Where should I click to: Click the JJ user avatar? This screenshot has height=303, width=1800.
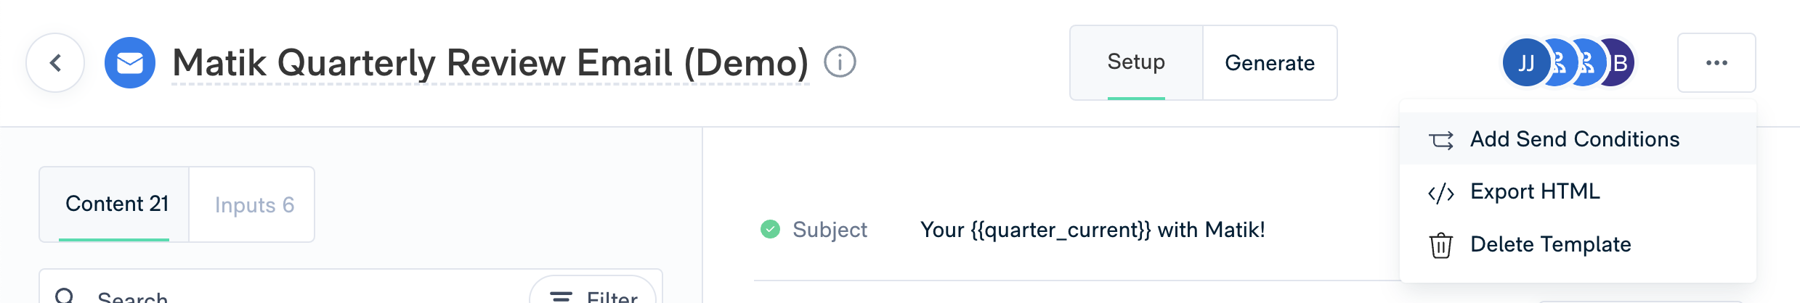tap(1525, 63)
